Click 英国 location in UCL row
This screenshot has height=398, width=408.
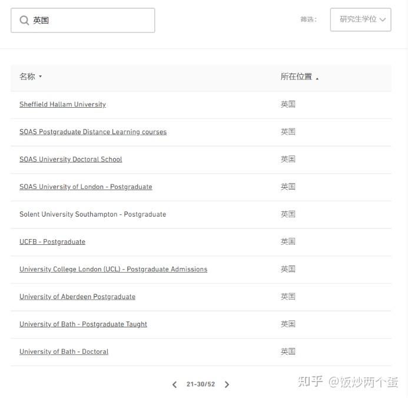click(288, 269)
